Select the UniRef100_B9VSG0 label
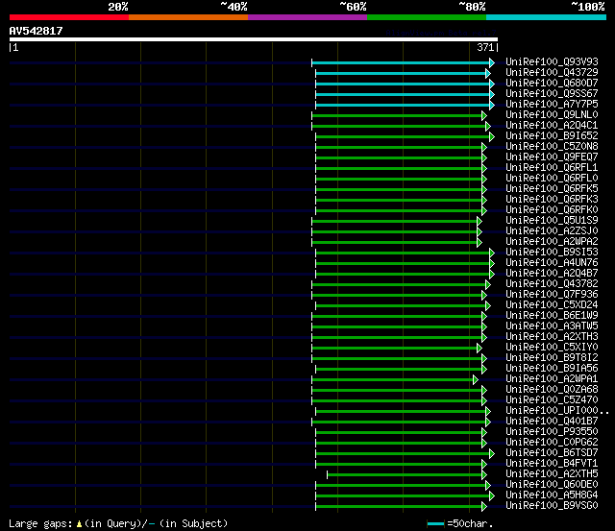This screenshot has height=531, width=615. coord(552,506)
